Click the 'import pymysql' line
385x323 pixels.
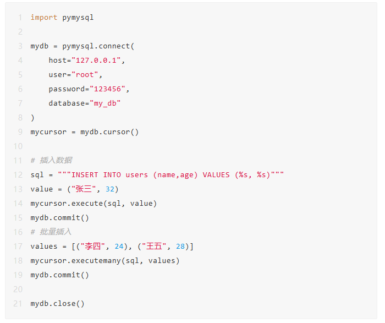click(62, 18)
